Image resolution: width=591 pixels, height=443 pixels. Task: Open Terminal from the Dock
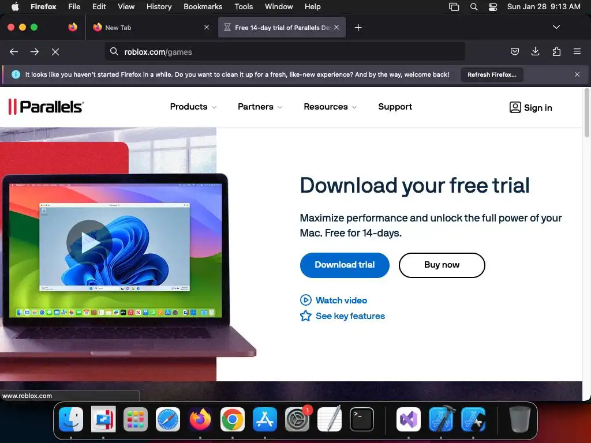[362, 419]
